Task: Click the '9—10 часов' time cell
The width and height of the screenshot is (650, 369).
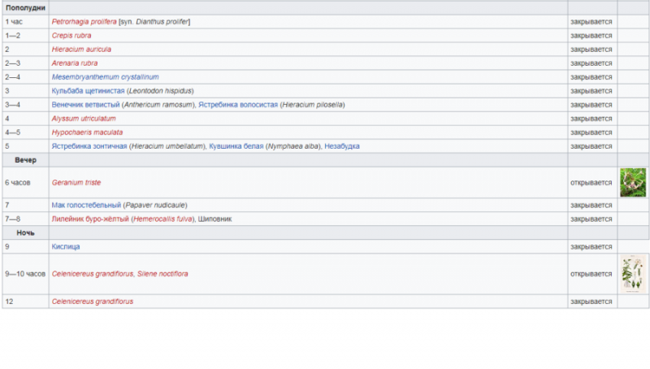Action: coord(25,274)
